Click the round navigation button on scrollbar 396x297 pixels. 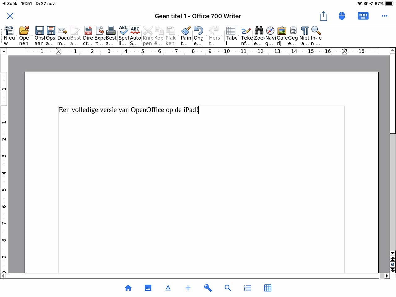(x=393, y=265)
